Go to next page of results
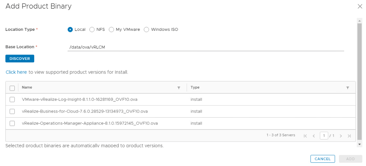 pos(341,136)
